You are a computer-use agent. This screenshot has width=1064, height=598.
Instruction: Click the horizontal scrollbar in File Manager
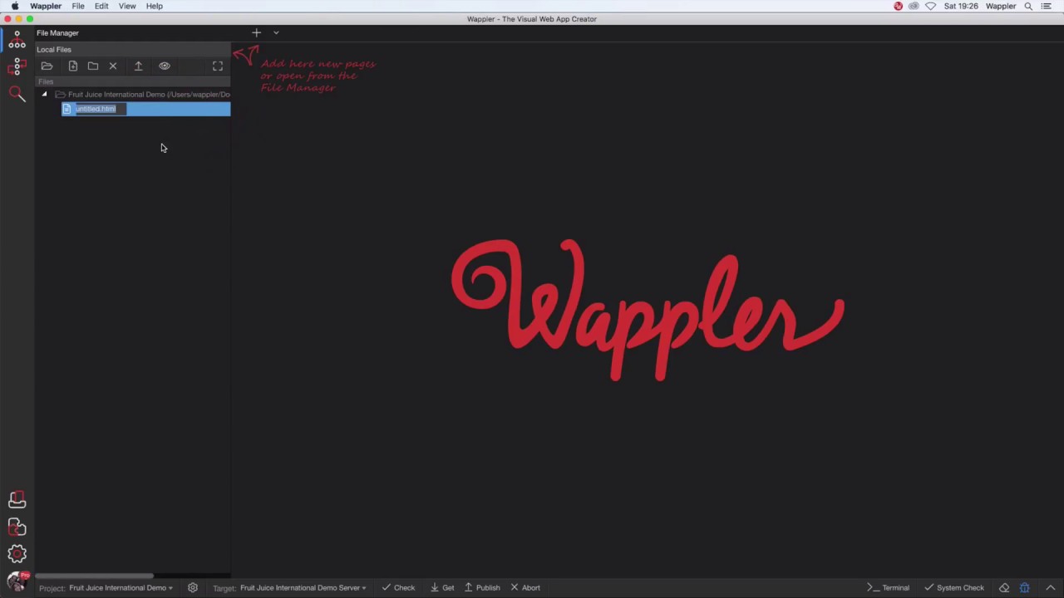[x=94, y=576]
